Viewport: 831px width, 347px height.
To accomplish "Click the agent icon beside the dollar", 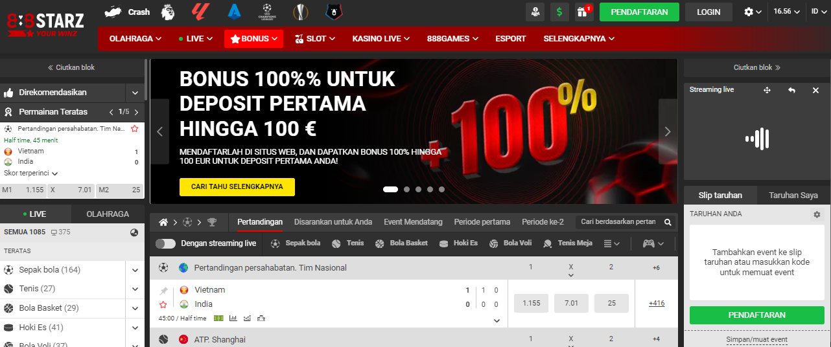I will click(535, 12).
